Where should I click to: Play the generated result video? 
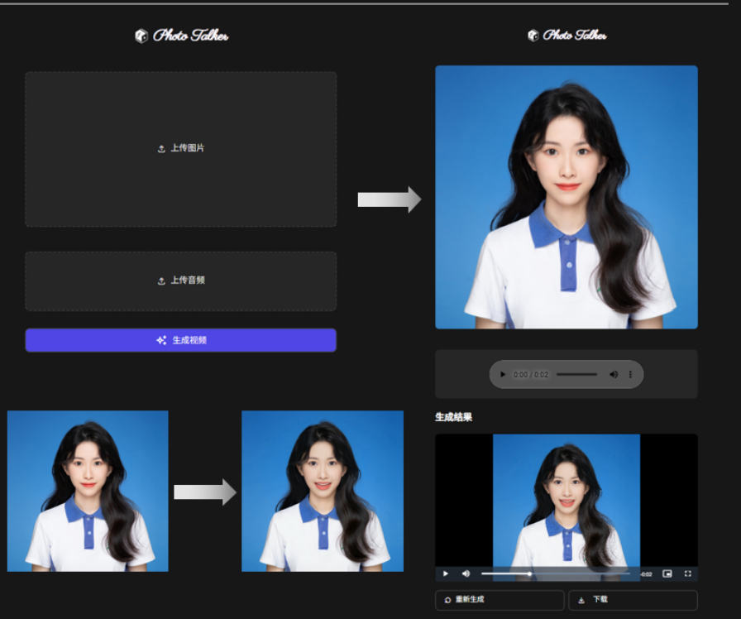point(445,573)
